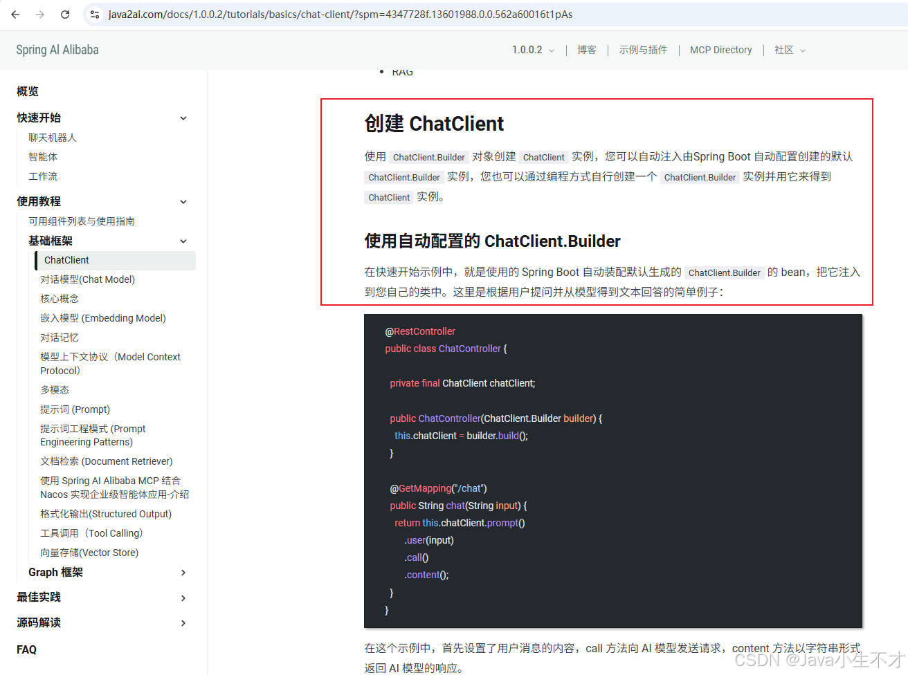908x675 pixels.
Task: Open 对话模型(Chat Model) page
Action: (87, 279)
